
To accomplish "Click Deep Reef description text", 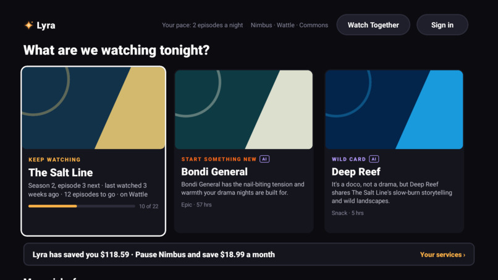I will pyautogui.click(x=392, y=193).
